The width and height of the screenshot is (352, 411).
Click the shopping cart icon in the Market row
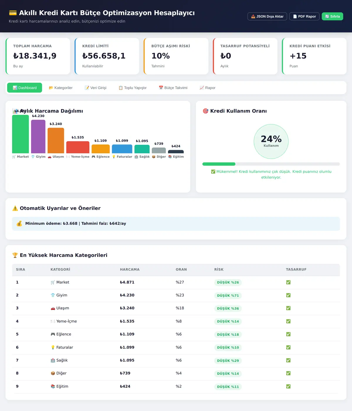[53, 282]
